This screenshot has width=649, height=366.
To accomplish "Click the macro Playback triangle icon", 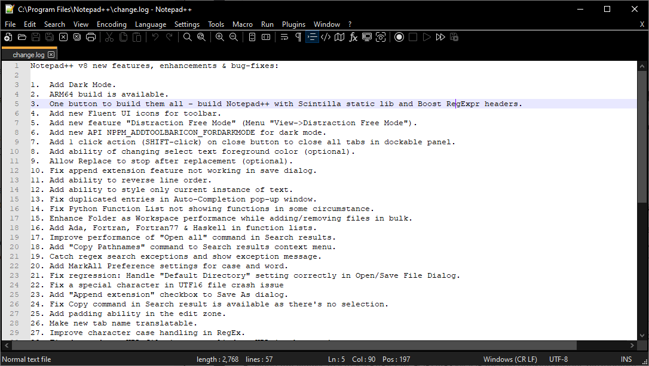I will [427, 37].
